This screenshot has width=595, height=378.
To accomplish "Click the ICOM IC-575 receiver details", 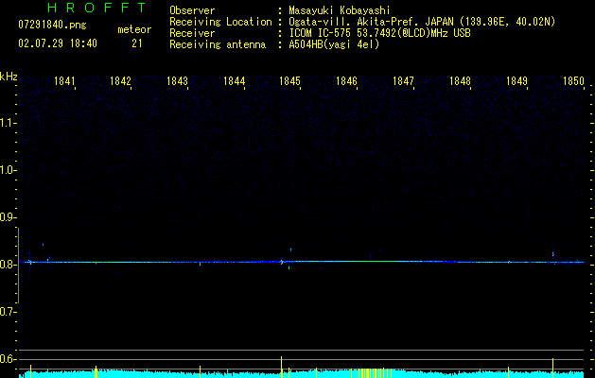I will [379, 33].
